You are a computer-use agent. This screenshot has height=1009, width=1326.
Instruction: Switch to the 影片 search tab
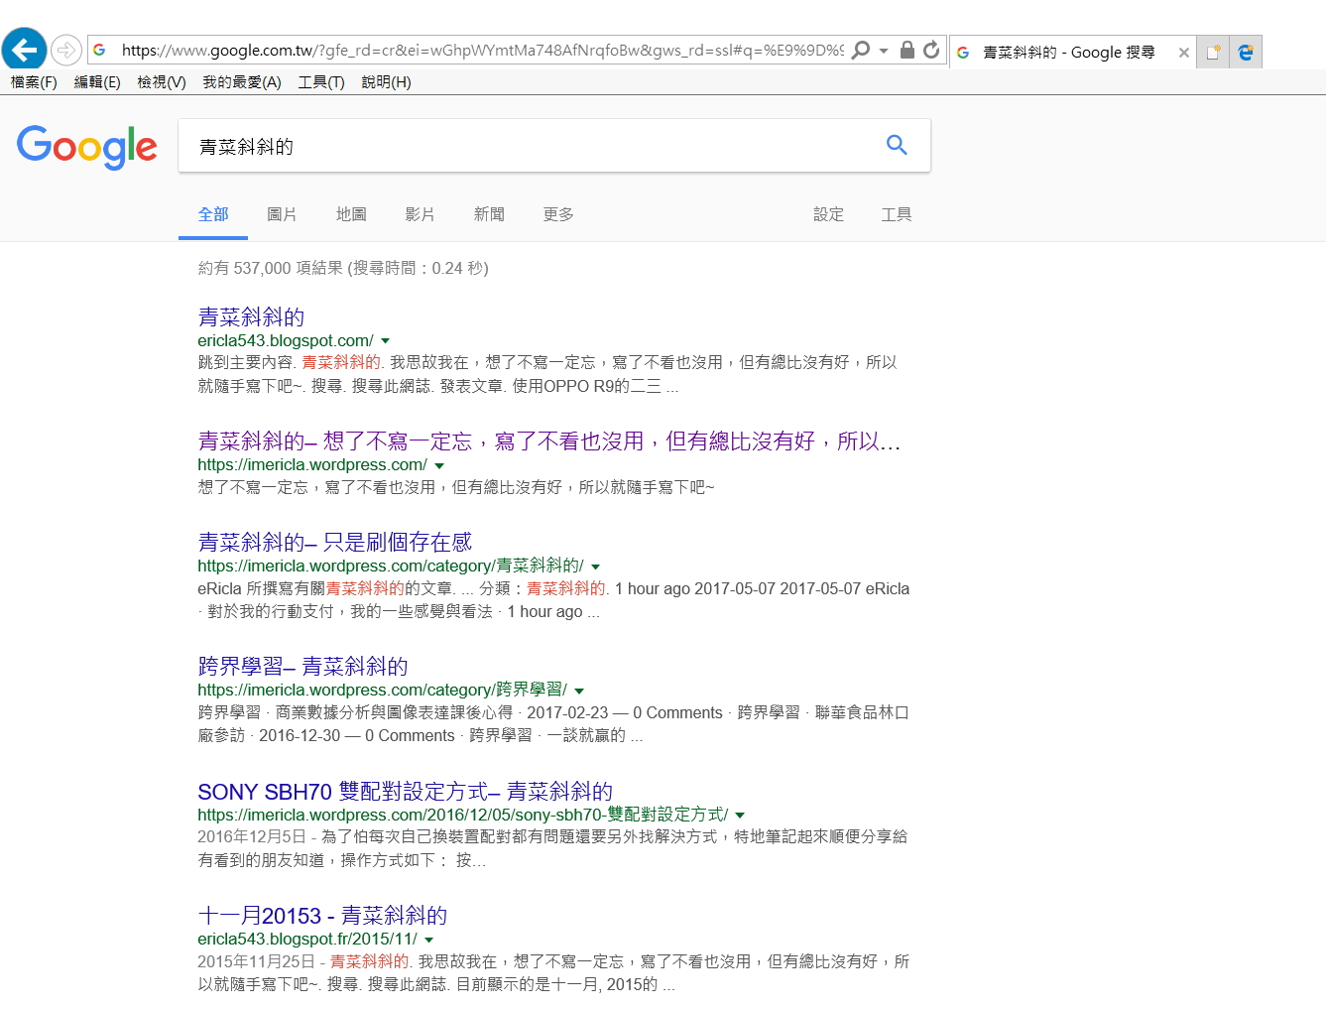[420, 214]
